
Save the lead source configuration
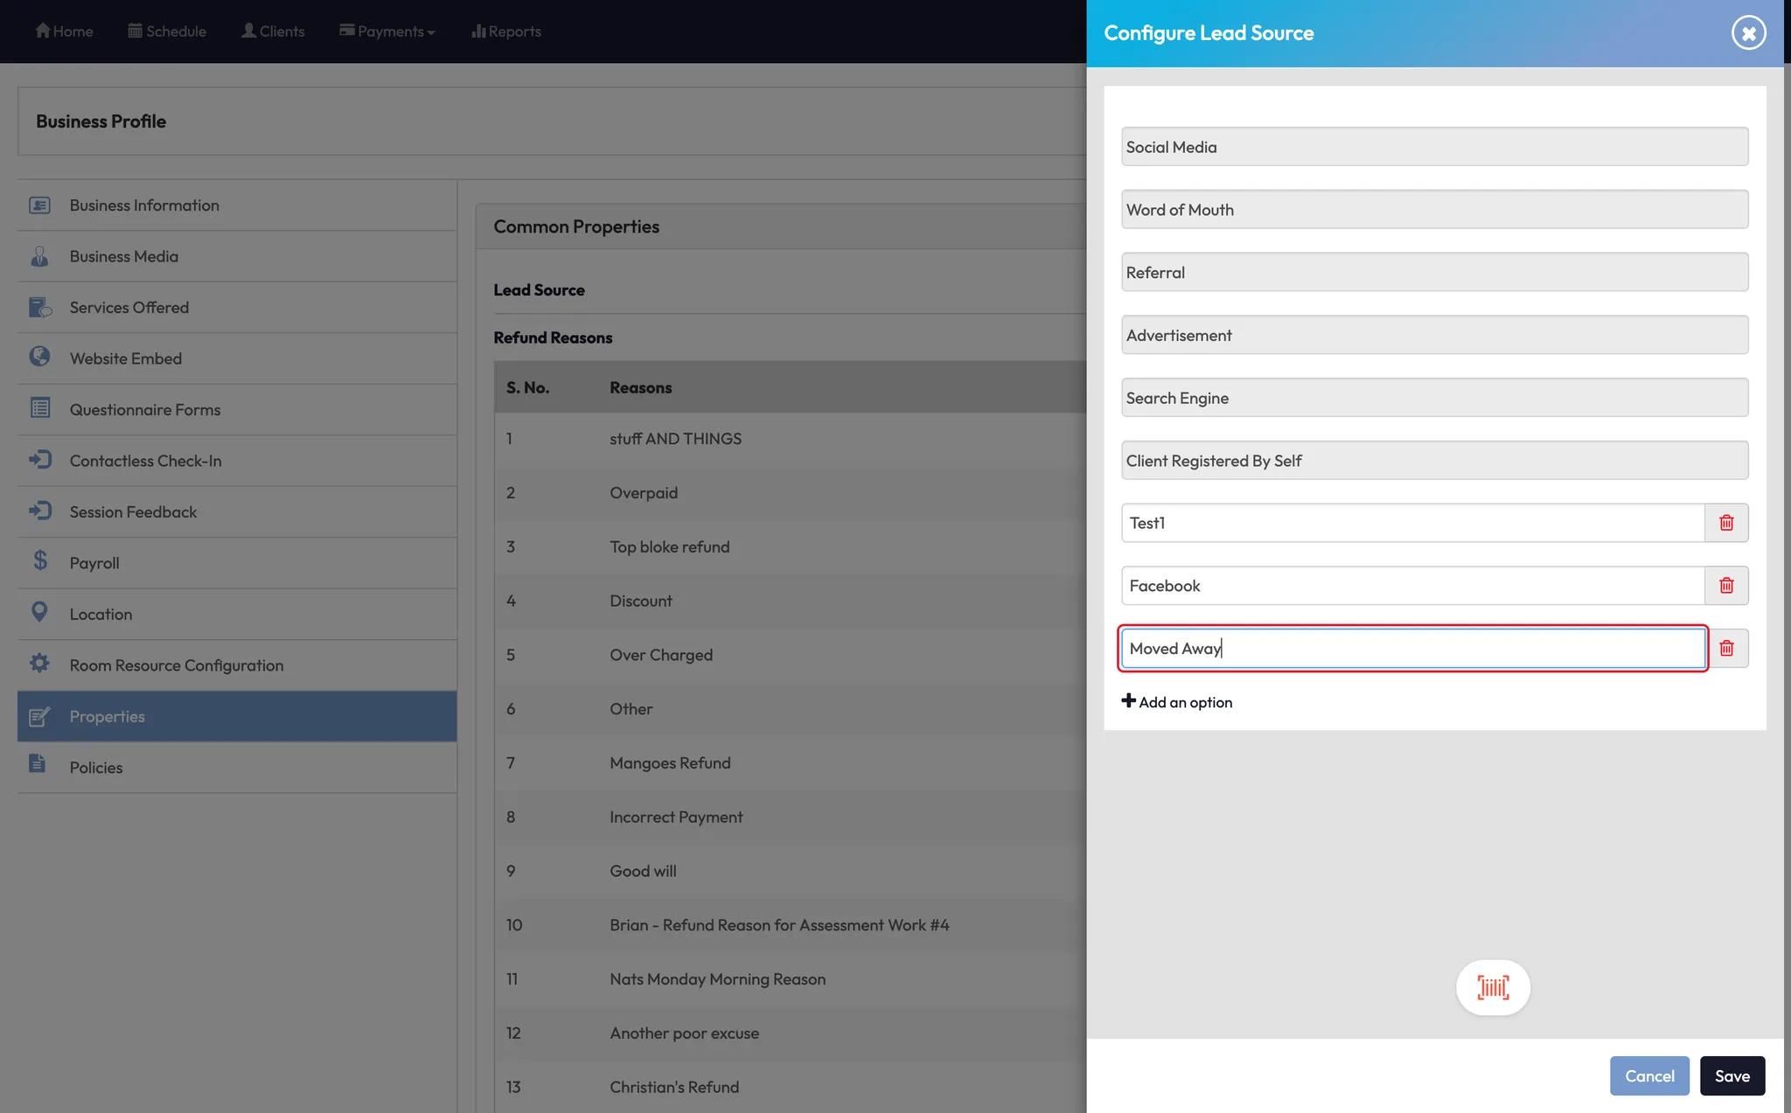tap(1732, 1075)
